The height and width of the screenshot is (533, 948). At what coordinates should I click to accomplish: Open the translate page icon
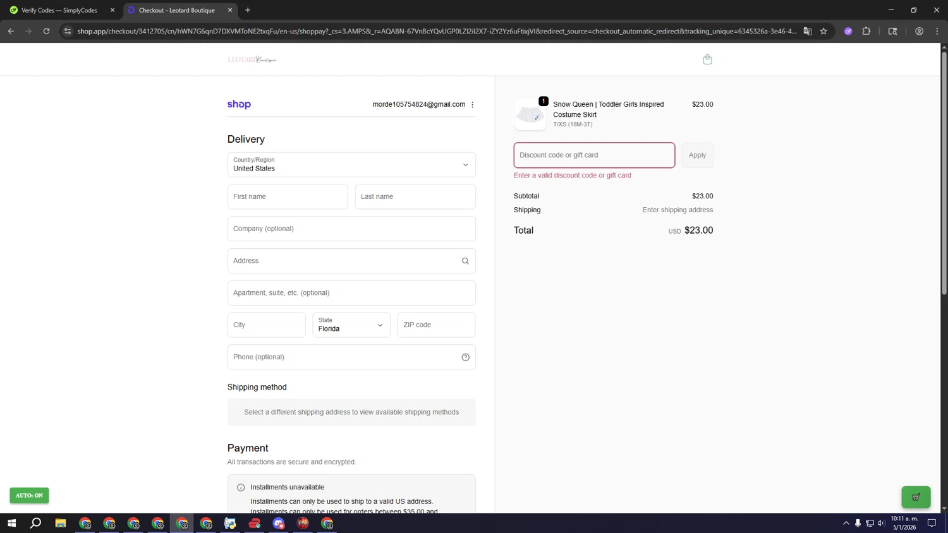coord(808,31)
